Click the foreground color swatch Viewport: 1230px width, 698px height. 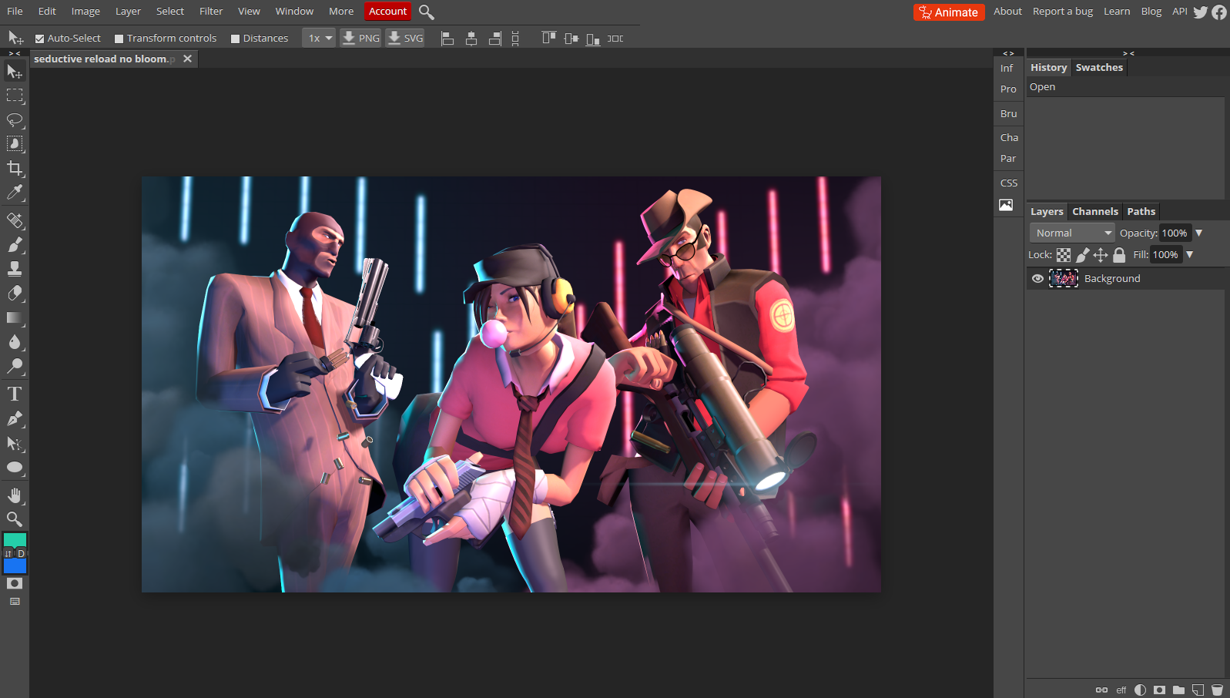15,540
